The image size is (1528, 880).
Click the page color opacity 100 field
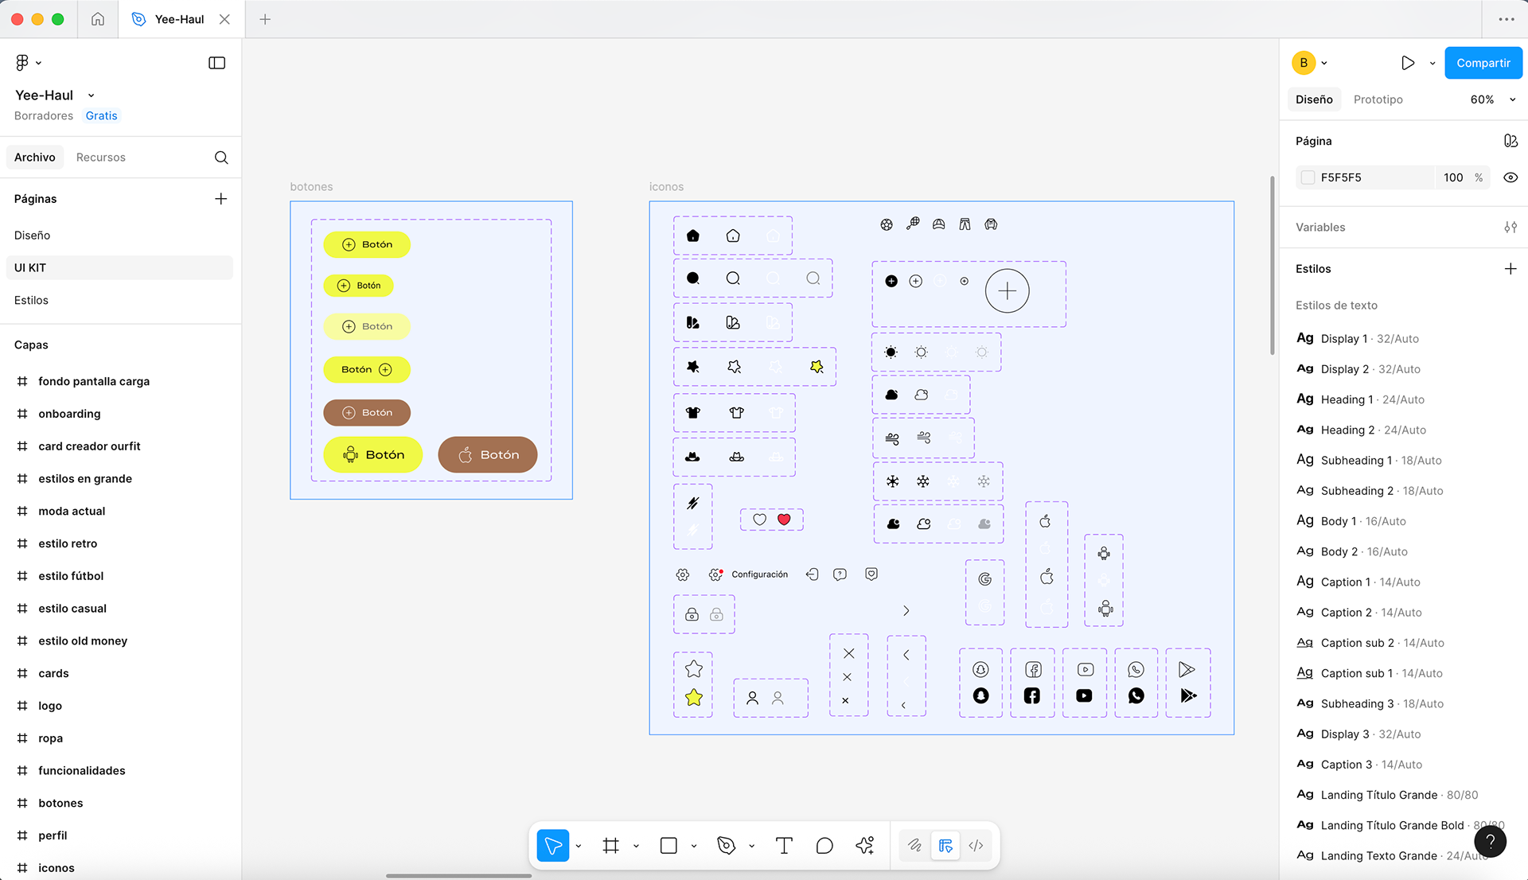(1453, 177)
